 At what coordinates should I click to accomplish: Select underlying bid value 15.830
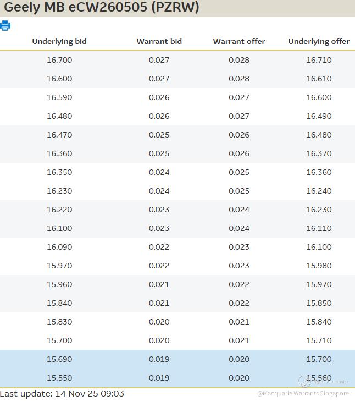(59, 322)
